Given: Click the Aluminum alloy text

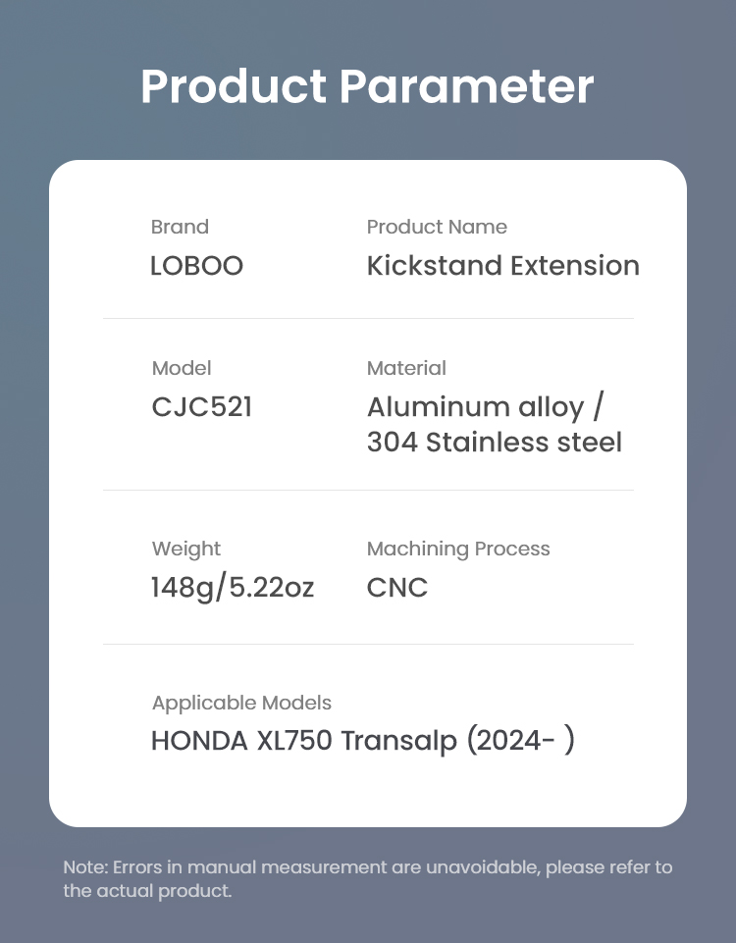Looking at the screenshot, I should click(x=476, y=408).
